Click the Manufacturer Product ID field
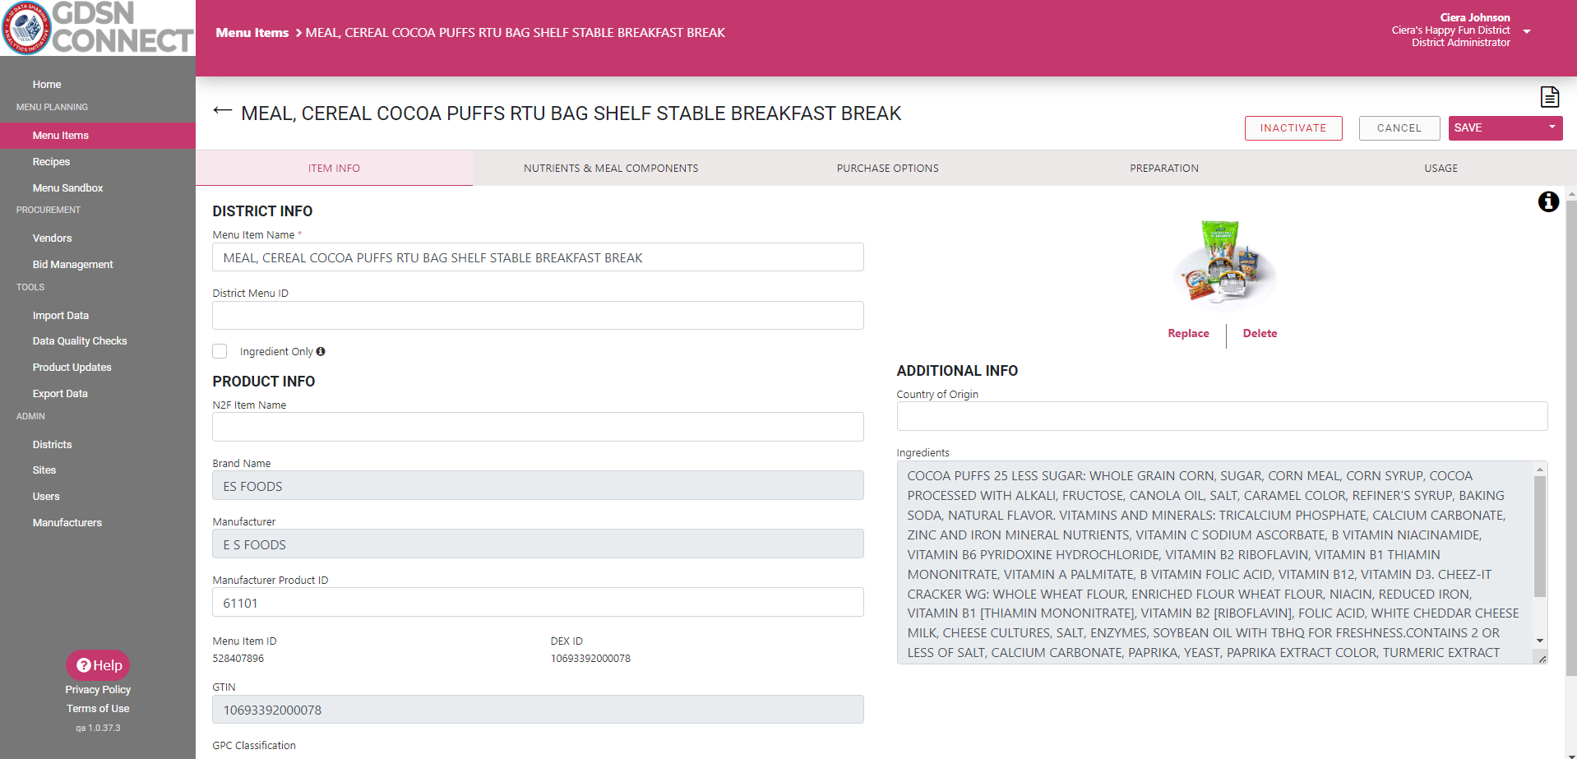Screen dimensions: 1577x759 [x=538, y=602]
